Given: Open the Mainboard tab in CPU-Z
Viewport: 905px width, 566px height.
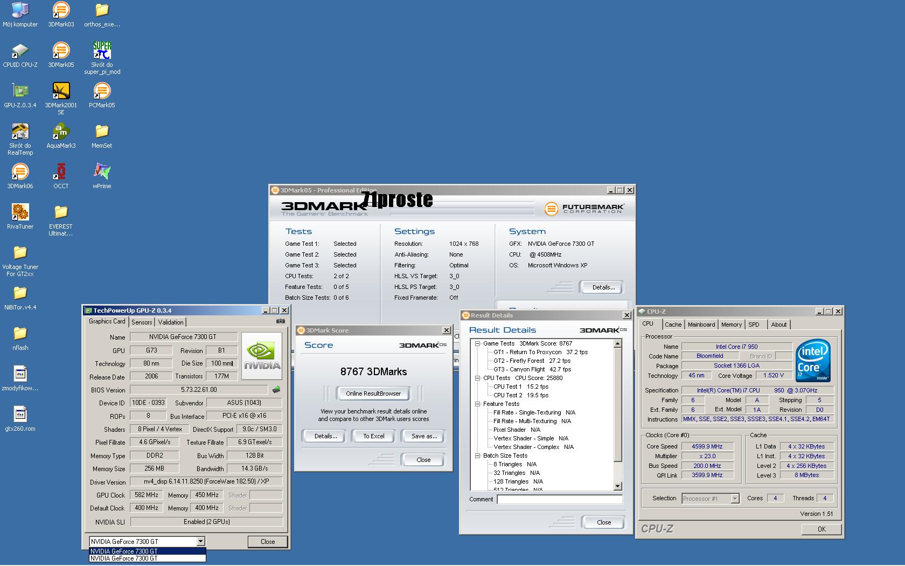Looking at the screenshot, I should [x=701, y=325].
